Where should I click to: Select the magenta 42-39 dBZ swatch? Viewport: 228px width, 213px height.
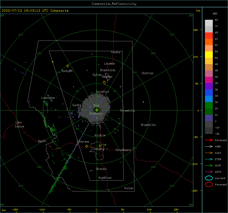coord(209,80)
